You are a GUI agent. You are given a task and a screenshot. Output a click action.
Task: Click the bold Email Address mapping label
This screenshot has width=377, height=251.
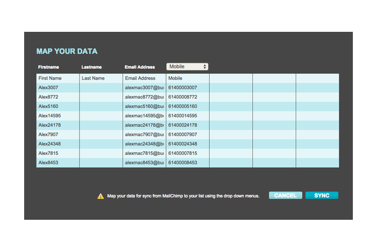pyautogui.click(x=140, y=67)
